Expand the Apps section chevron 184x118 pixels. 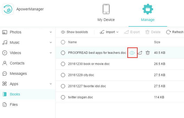(51, 84)
